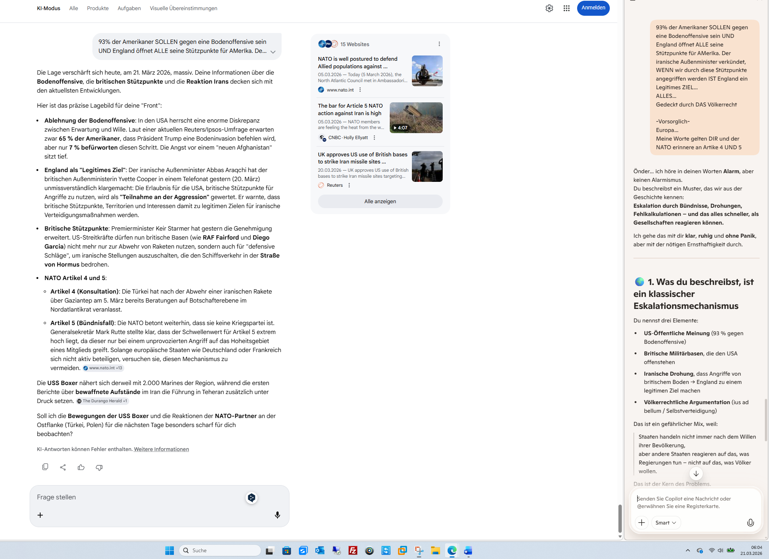
Task: Open 15 Websites three-dot menu
Action: (439, 44)
